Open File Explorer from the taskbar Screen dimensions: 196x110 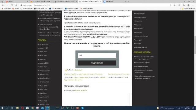coord(17,108)
